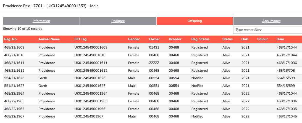The width and height of the screenshot is (302, 123).
Task: Click owner ZZZZZ in row 468/21/1611
Action: [x=154, y=63]
